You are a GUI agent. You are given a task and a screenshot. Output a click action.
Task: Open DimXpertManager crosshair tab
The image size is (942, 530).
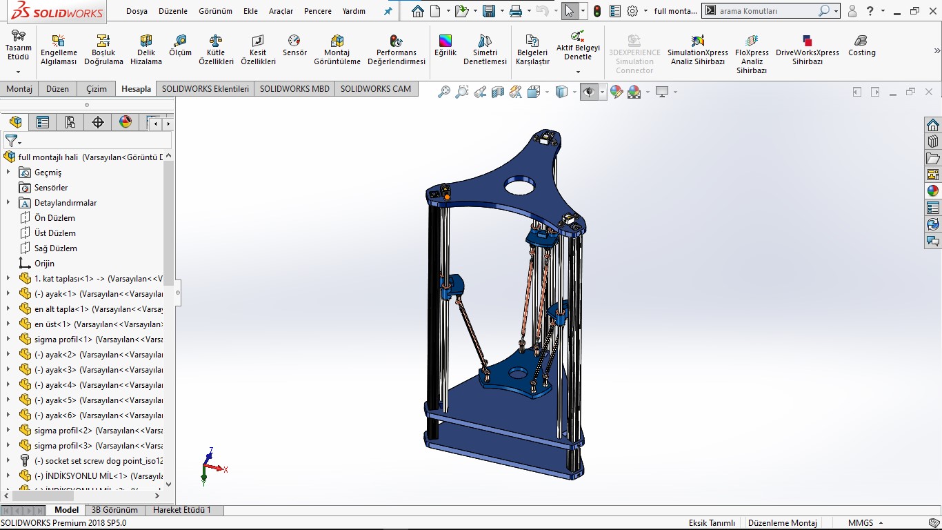coord(98,122)
